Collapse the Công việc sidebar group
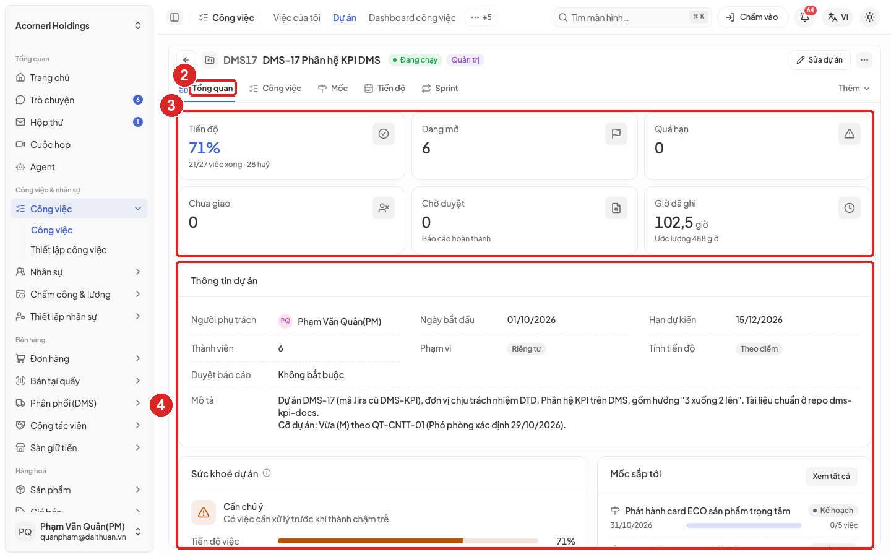Image resolution: width=891 pixels, height=557 pixels. click(x=79, y=209)
